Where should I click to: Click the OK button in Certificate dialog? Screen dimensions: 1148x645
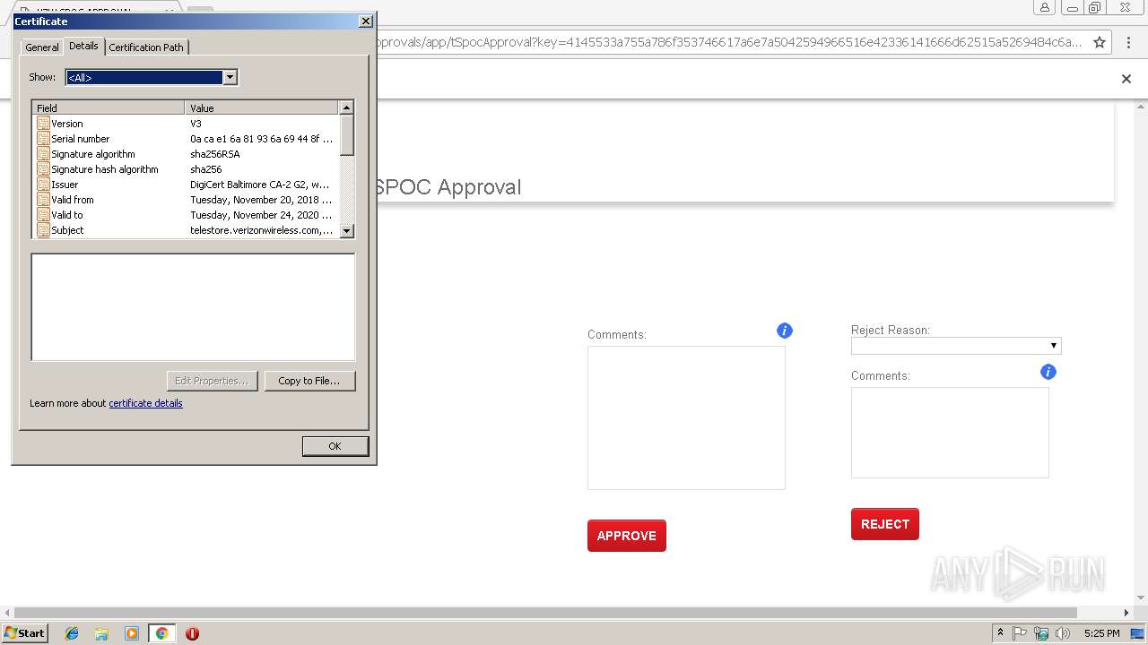335,446
